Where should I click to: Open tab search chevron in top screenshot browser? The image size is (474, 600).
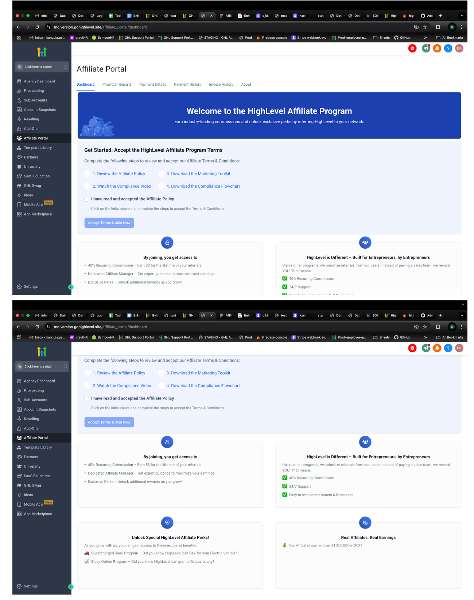coord(462,16)
